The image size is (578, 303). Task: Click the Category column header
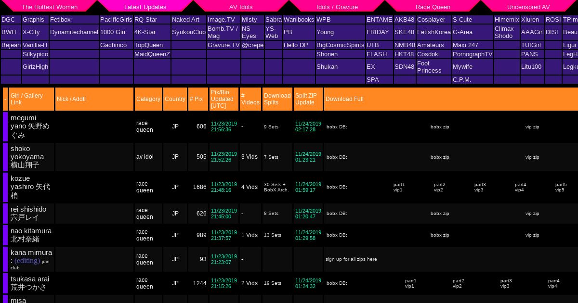click(148, 99)
